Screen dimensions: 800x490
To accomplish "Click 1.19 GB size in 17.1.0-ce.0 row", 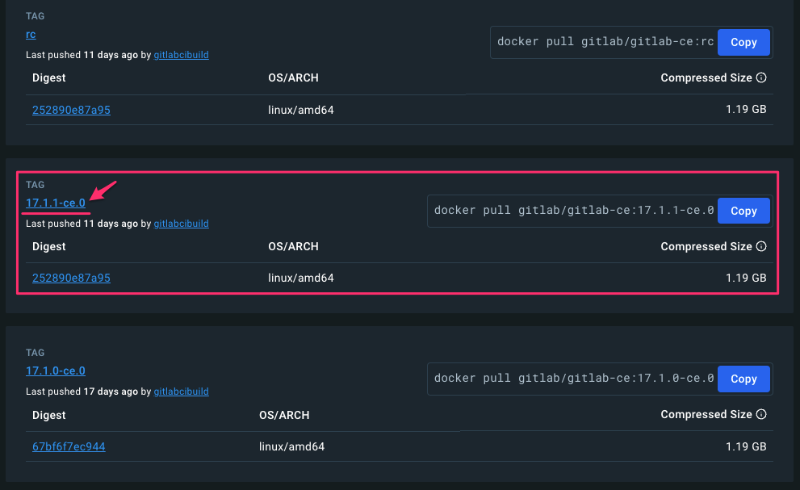I will pos(746,446).
